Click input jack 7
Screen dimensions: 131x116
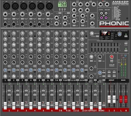click(57, 18)
